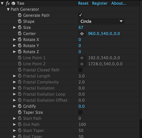This screenshot has width=142, height=138.
Task: Toggle stopwatch for Fractal Closed Path
Action: [x=20, y=70]
